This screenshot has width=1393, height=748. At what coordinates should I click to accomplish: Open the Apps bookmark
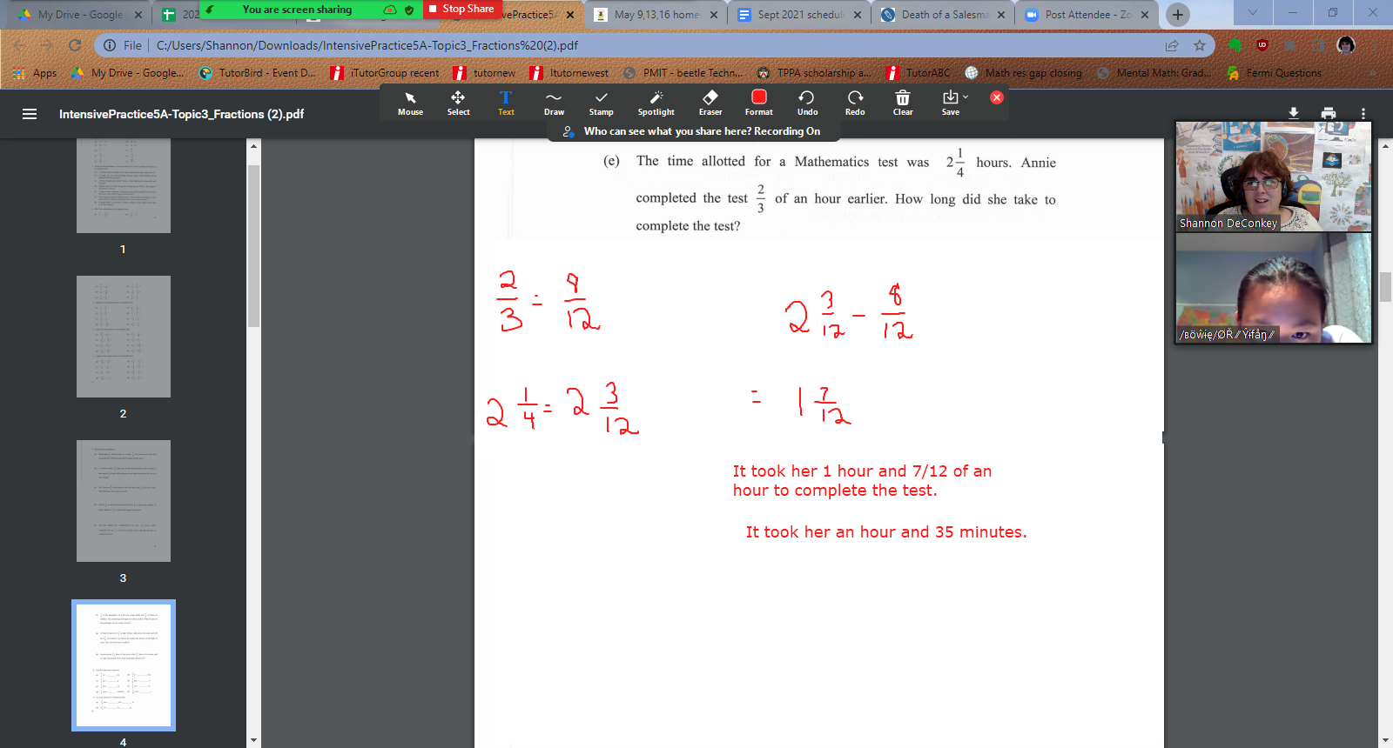click(36, 73)
